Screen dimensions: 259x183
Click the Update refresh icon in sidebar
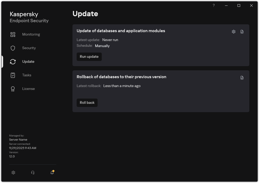point(13,61)
